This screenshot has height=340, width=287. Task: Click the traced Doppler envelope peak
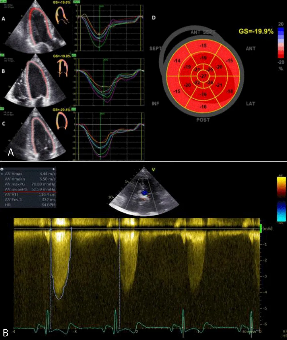click(59, 298)
